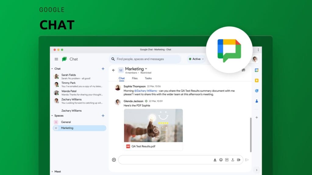
Task: Collapse the Chat section
Action: pos(52,69)
